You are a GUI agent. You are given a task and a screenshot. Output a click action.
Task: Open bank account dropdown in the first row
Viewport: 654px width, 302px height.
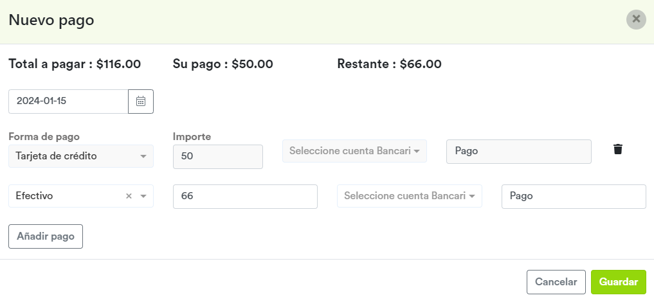[354, 151]
